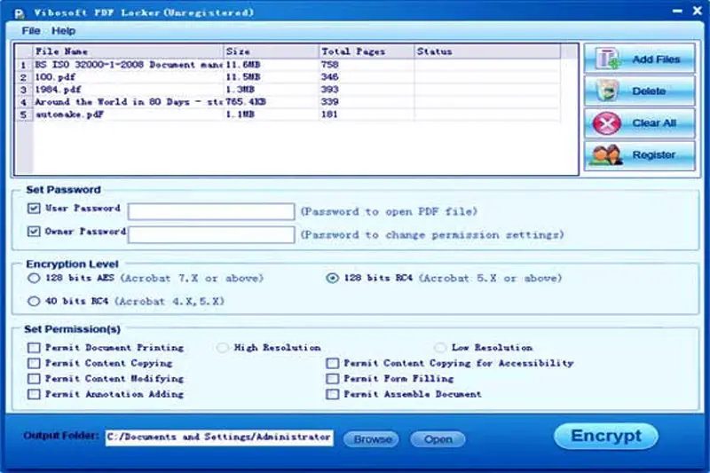Open the File menu
710x473 pixels.
(31, 31)
